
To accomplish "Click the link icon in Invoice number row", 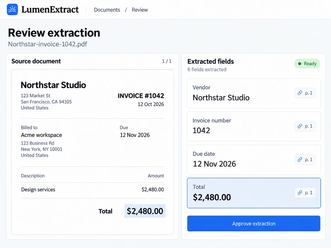I will pyautogui.click(x=300, y=126).
